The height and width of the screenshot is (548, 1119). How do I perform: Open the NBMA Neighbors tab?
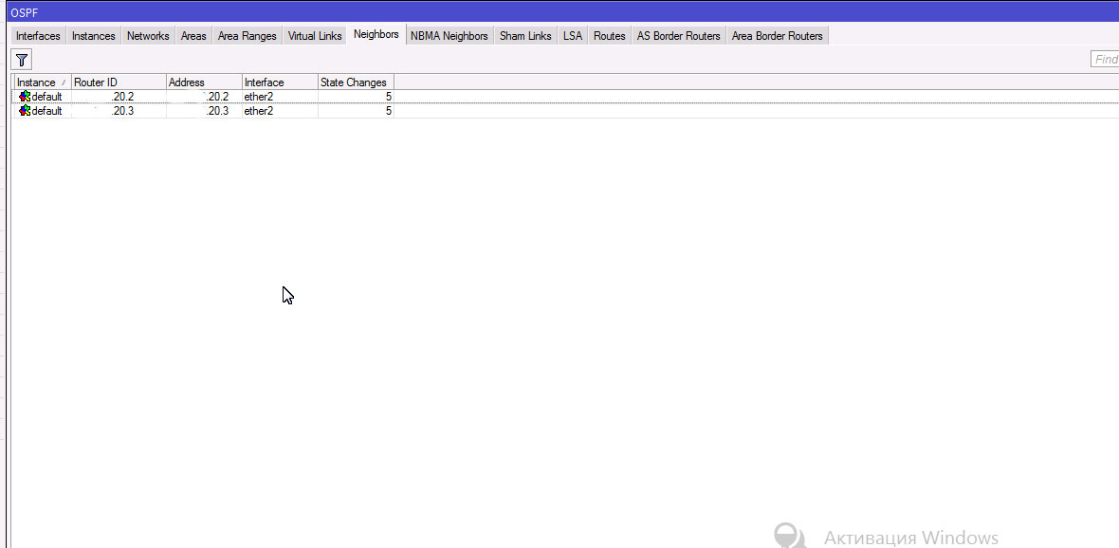coord(449,36)
